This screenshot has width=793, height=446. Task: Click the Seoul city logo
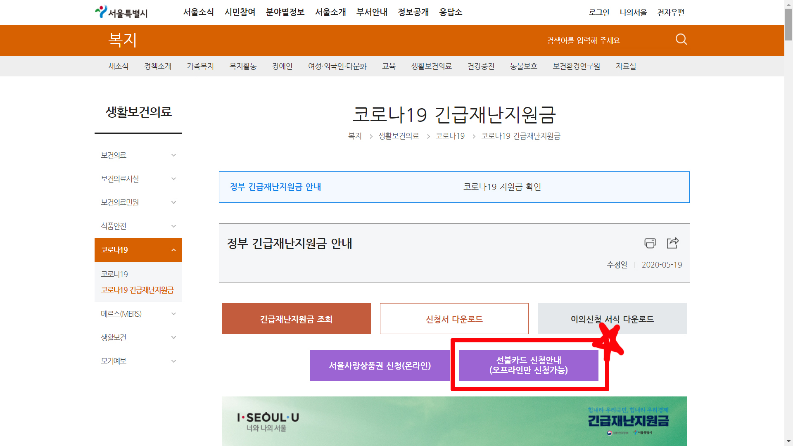121,12
